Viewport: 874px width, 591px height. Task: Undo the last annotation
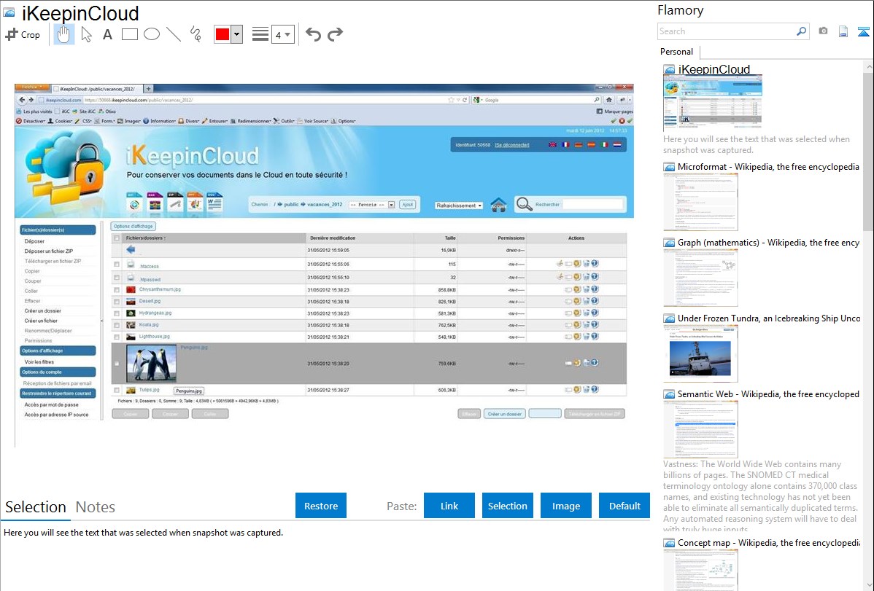pyautogui.click(x=313, y=34)
